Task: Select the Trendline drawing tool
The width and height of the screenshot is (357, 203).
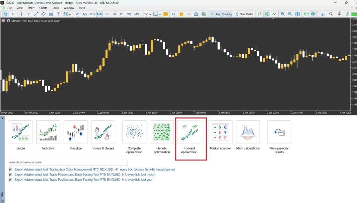Action: coord(36,14)
